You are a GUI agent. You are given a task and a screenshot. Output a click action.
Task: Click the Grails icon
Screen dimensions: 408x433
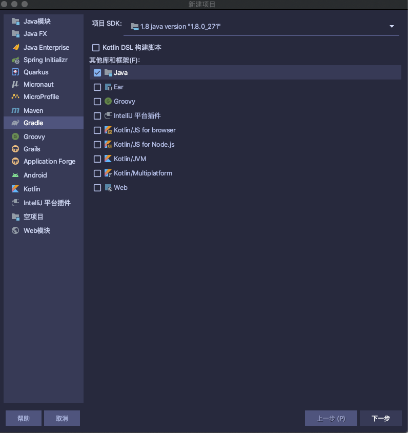15,149
